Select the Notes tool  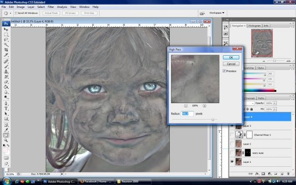(6, 125)
